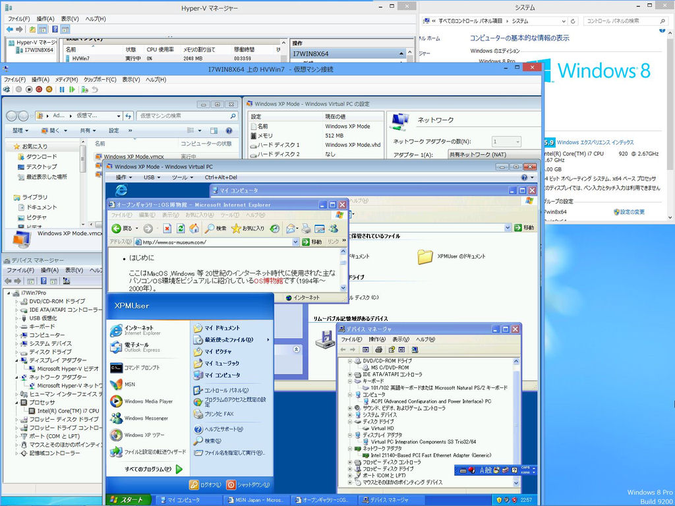Open the 操作 dropdown in Windows Virtual PC toolbar

coord(124,177)
